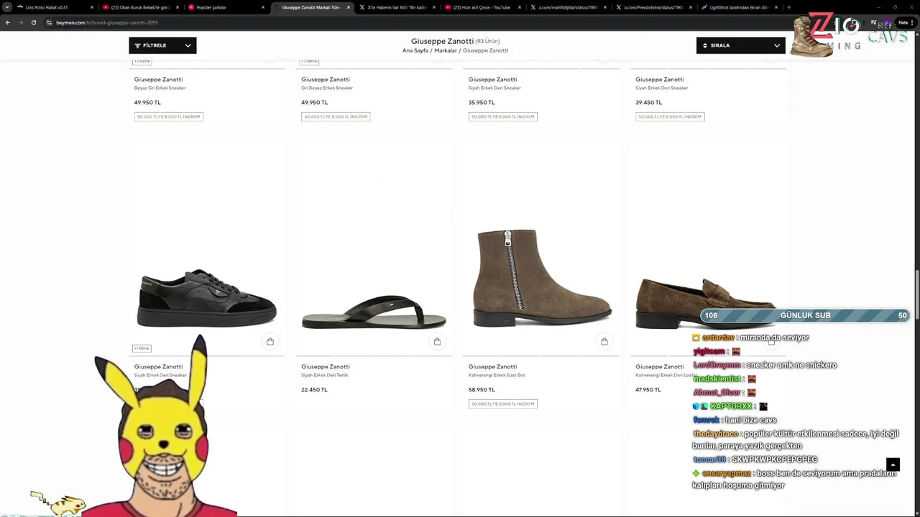Click the scroll-to-top arrow button
Image resolution: width=920 pixels, height=517 pixels.
(x=893, y=465)
